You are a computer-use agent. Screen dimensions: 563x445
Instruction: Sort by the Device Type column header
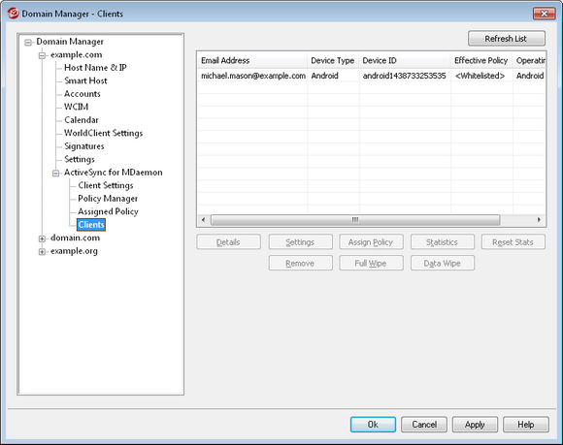(333, 61)
